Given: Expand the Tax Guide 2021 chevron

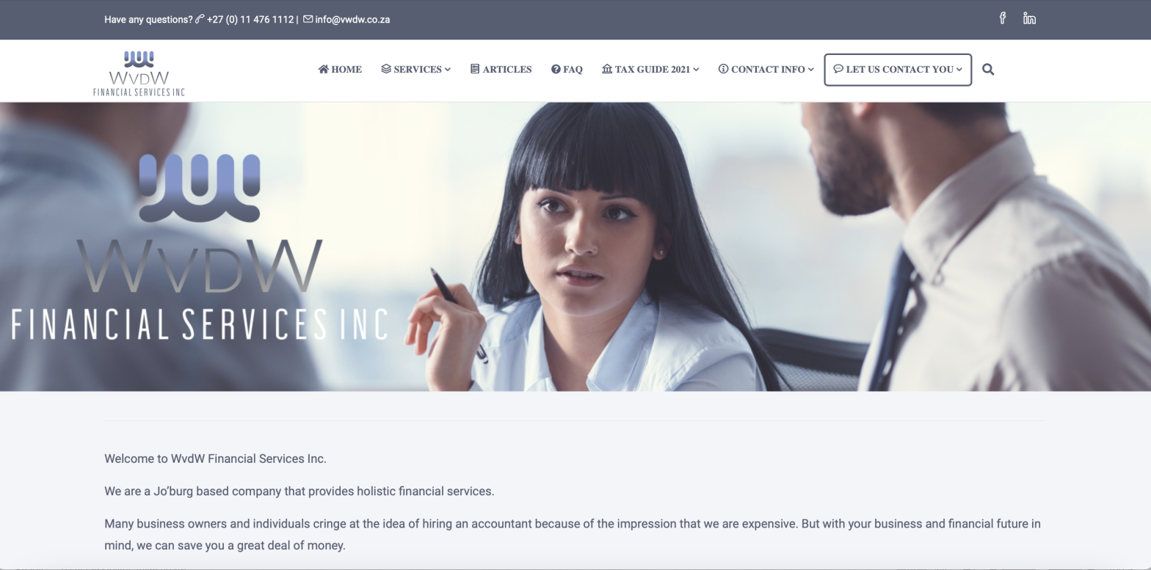Looking at the screenshot, I should pos(696,70).
